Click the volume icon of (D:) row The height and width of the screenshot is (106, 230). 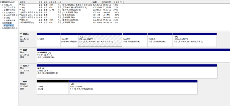[x=20, y=7]
